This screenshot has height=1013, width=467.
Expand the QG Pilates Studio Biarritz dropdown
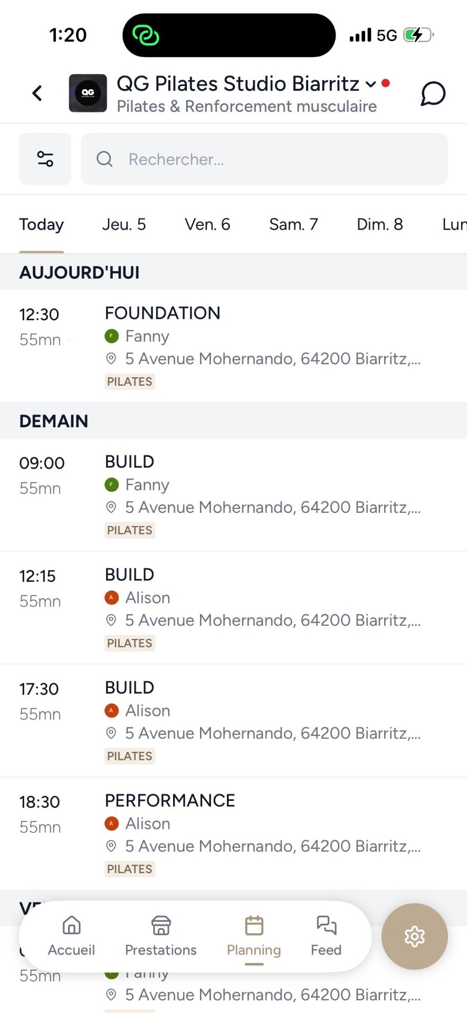[x=371, y=84]
